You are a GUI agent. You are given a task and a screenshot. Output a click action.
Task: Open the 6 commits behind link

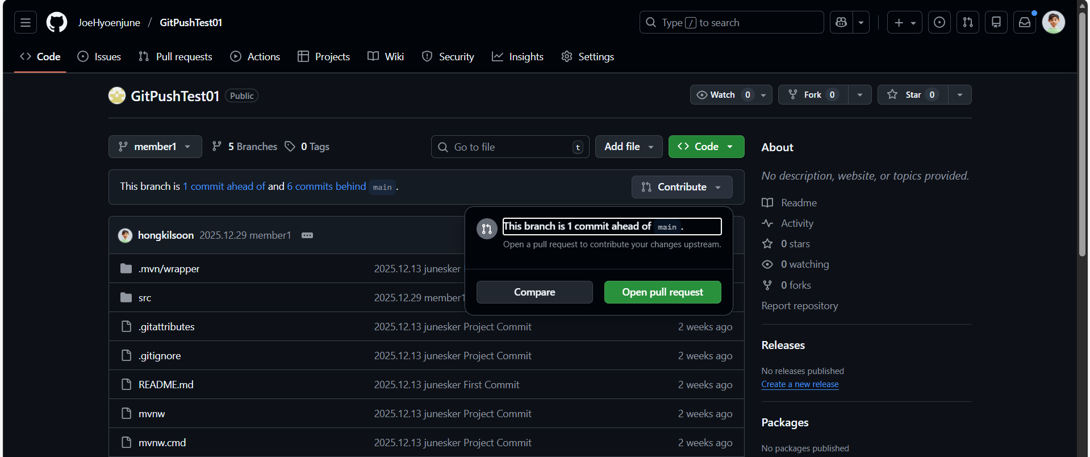point(327,186)
